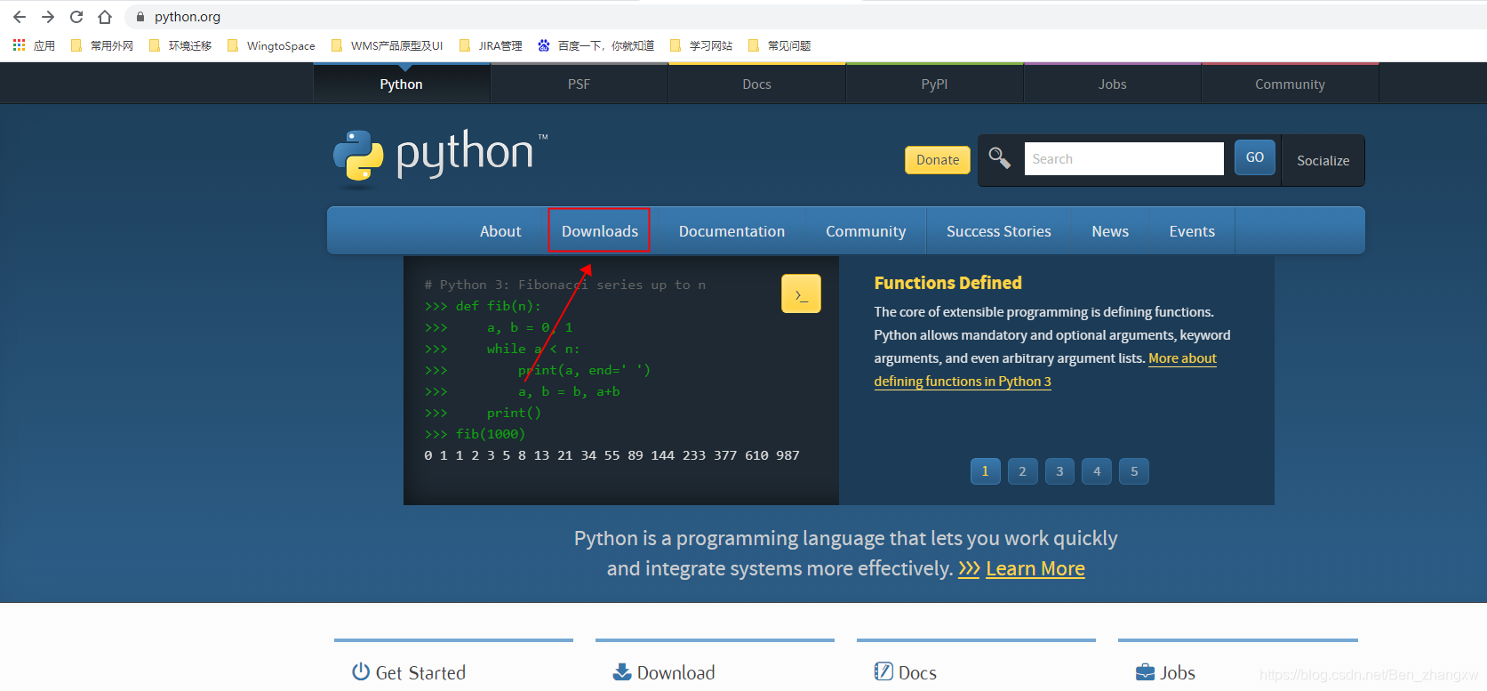The width and height of the screenshot is (1487, 691).
Task: Click the Donate button
Action: coord(938,160)
